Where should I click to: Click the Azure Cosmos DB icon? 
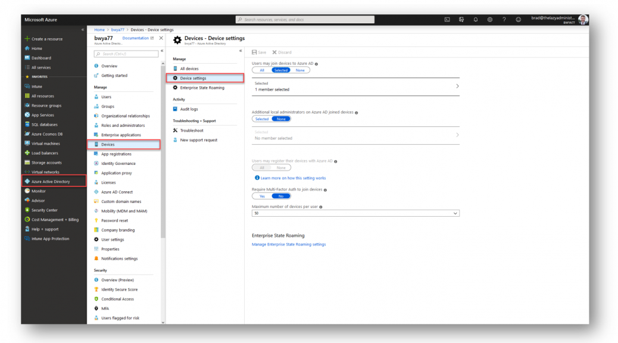pos(27,134)
